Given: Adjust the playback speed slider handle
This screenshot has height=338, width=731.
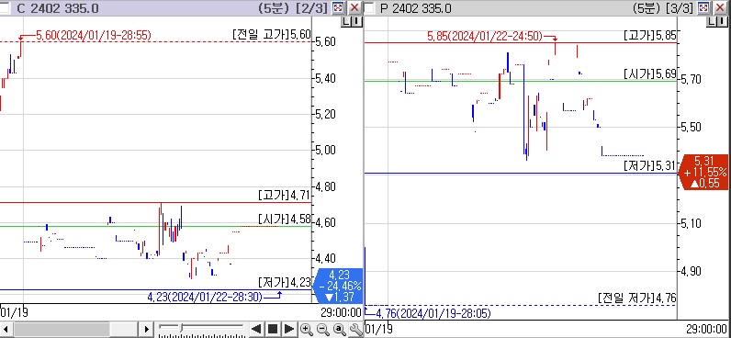Looking at the screenshot, I should coord(182,326).
